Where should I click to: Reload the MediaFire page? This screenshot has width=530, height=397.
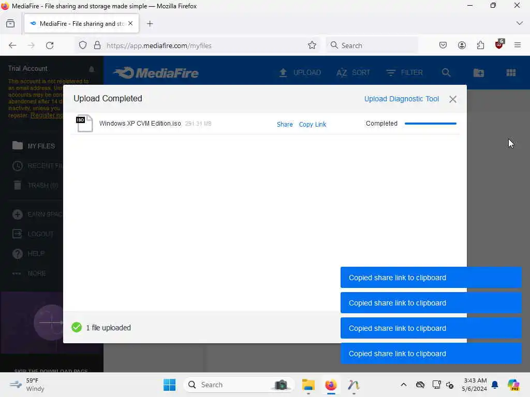tap(50, 45)
